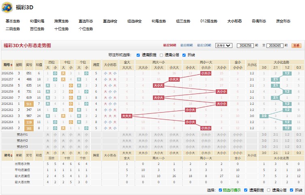Viewport: 305px width, 195px height.
Task: Click red 小大小 marker in row 2026256
Action: point(206,74)
